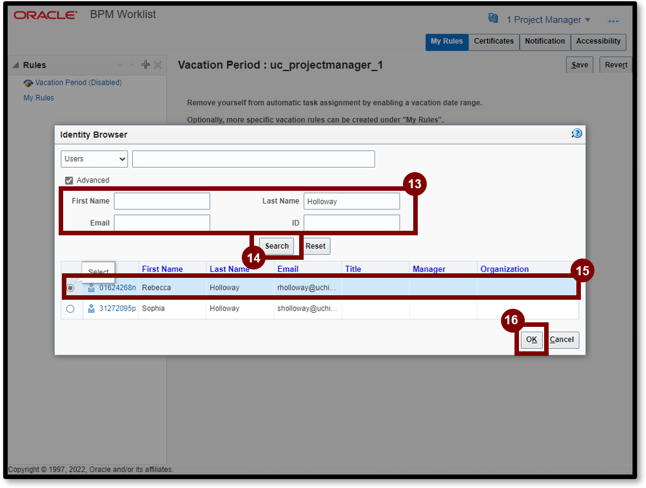
Task: Click the user icon next to 01624268n
Action: [92, 288]
